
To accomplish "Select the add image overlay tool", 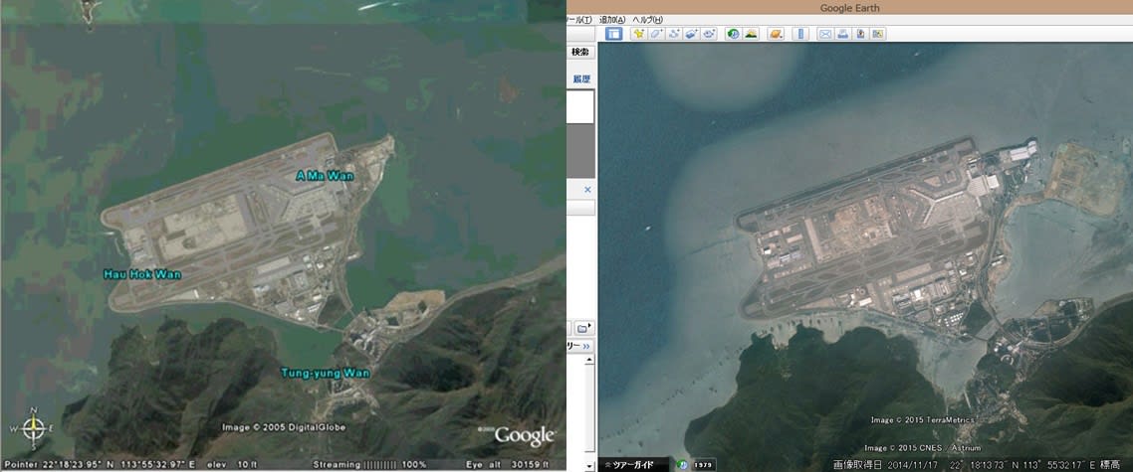I will coord(692,33).
